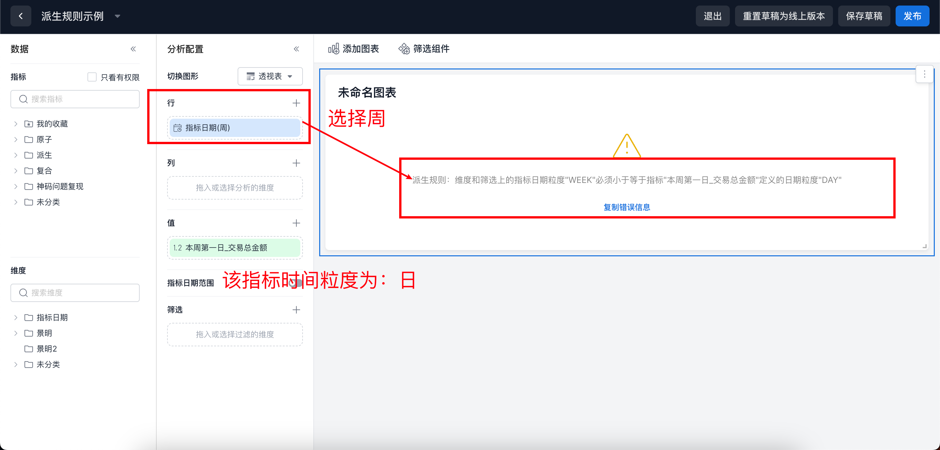Collapse the 数据 panel
940x450 pixels.
133,49
